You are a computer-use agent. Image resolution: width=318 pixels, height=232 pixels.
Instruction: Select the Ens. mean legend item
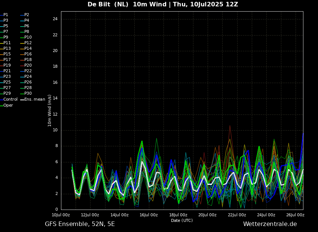(33, 100)
